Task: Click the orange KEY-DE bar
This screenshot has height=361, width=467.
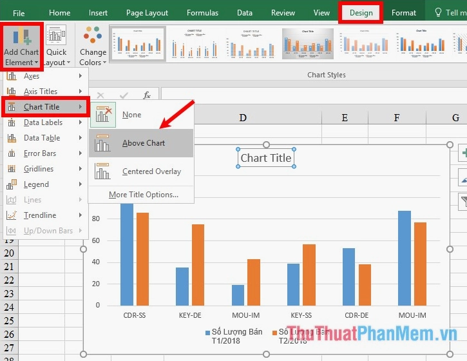Action: 198,265
